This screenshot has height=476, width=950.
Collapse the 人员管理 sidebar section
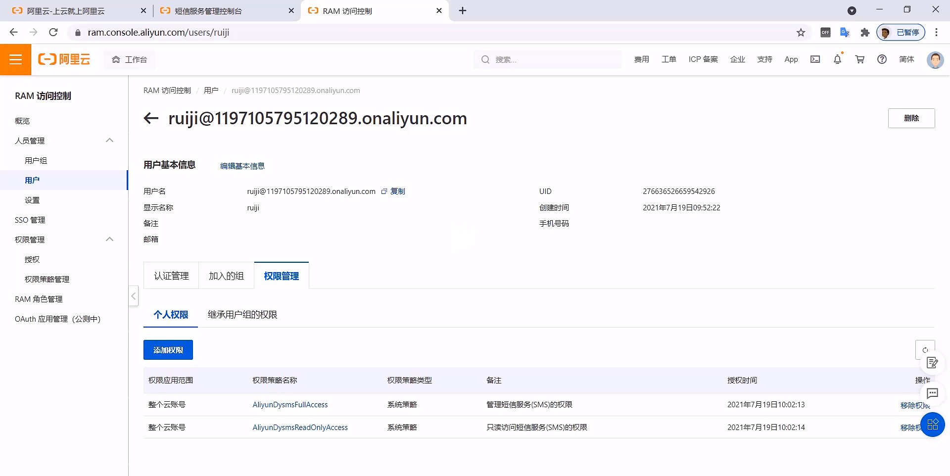[110, 141]
